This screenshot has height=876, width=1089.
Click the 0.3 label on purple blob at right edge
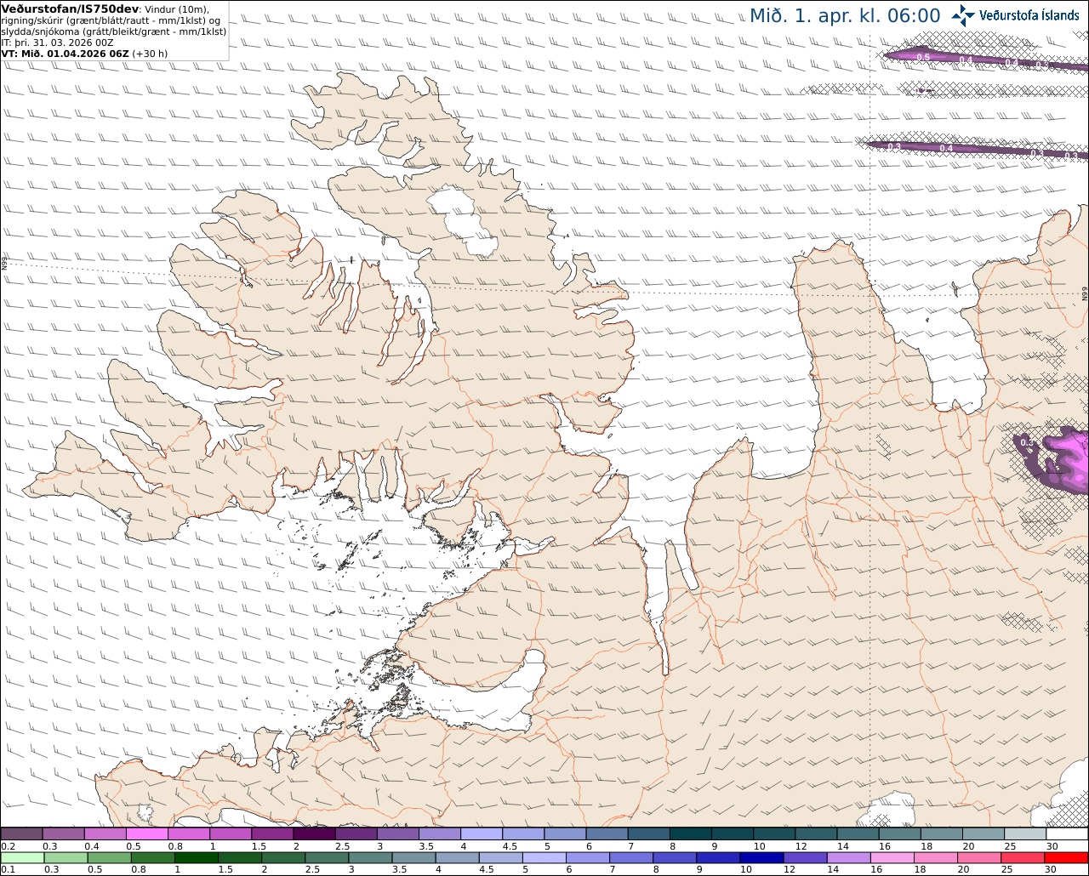click(x=1026, y=442)
